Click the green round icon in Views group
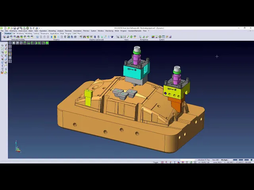 point(131,37)
